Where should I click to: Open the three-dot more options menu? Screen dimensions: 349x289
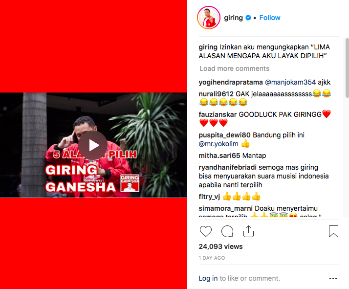(x=333, y=278)
